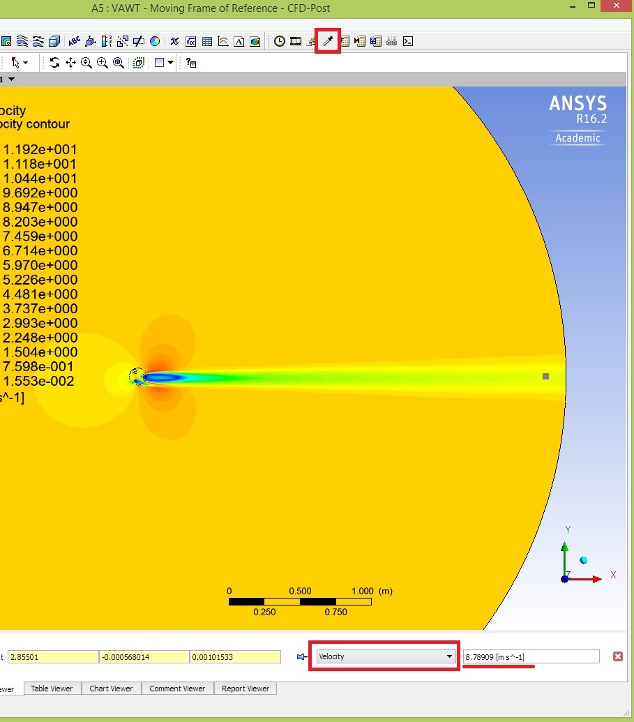
Task: Maximize the CFD-Post window
Action: click(x=591, y=6)
